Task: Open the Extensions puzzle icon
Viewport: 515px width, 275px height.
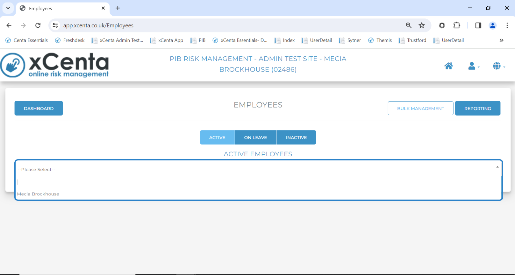Action: tap(457, 25)
